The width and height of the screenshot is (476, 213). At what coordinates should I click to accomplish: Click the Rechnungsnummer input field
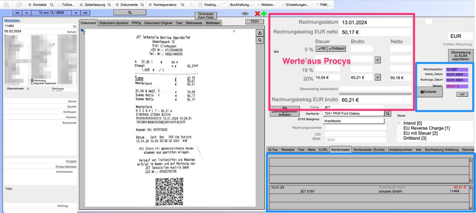pos(355,128)
